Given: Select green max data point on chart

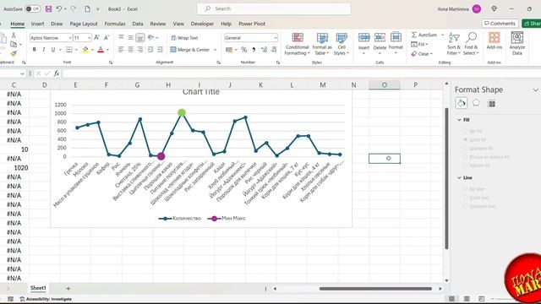Looking at the screenshot, I should pyautogui.click(x=182, y=112).
